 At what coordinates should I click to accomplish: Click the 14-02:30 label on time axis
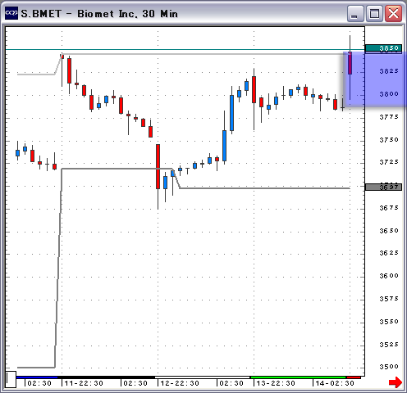[335, 383]
